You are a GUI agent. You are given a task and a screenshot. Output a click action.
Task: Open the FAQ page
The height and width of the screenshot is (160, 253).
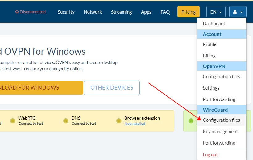pos(165,12)
